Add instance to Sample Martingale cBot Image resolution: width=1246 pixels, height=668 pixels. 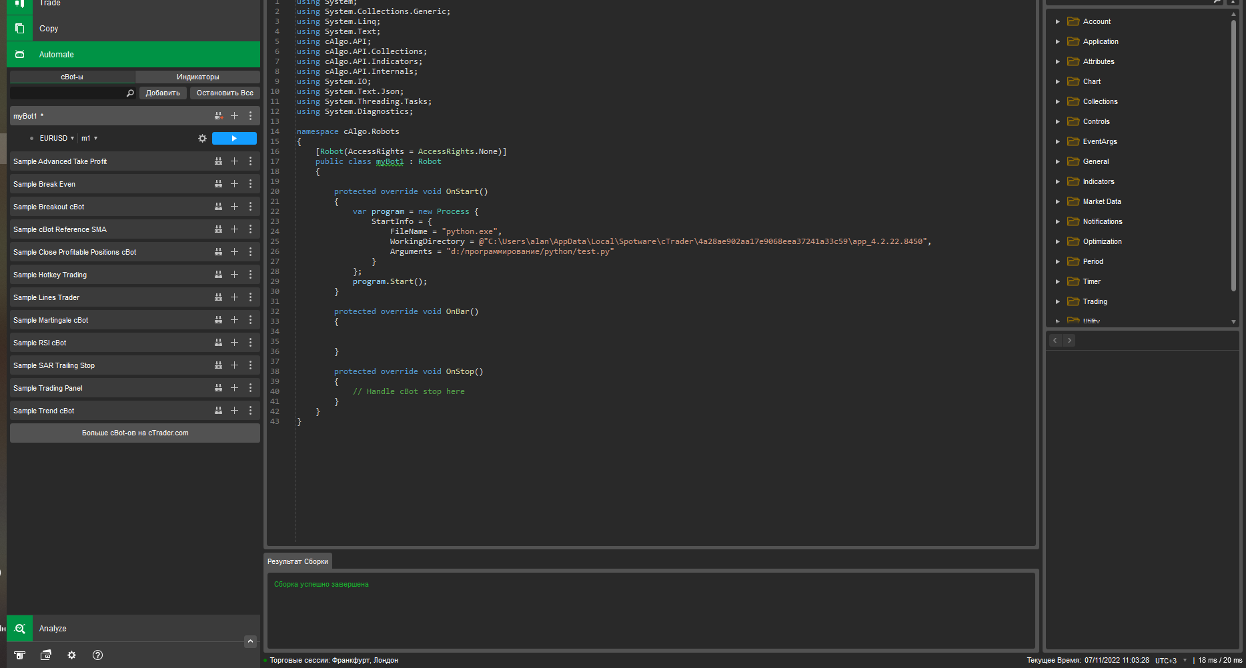tap(234, 320)
